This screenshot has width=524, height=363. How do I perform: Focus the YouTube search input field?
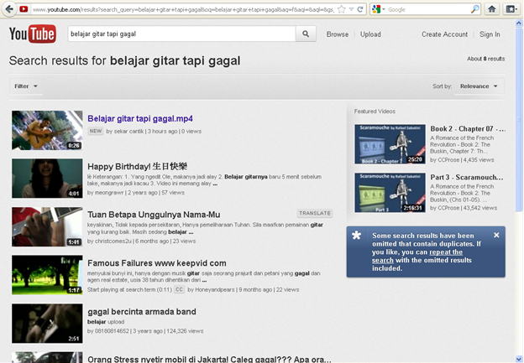(181, 34)
